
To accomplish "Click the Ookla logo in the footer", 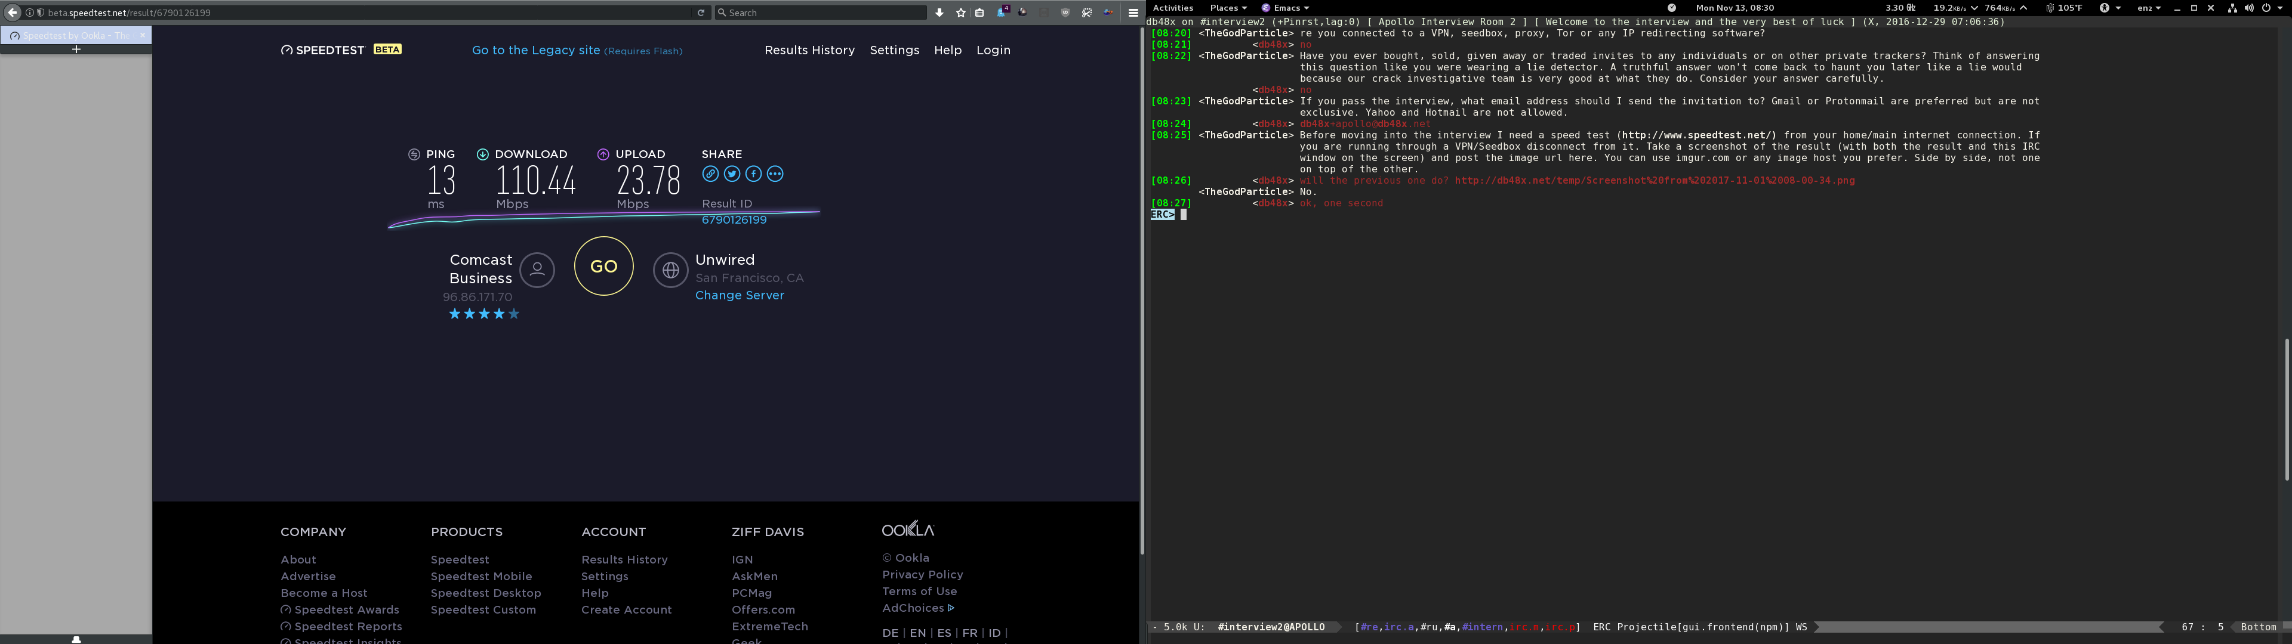I will pos(907,530).
